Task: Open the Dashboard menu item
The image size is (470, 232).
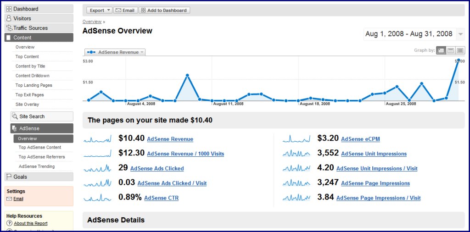Action: pyautogui.click(x=39, y=9)
